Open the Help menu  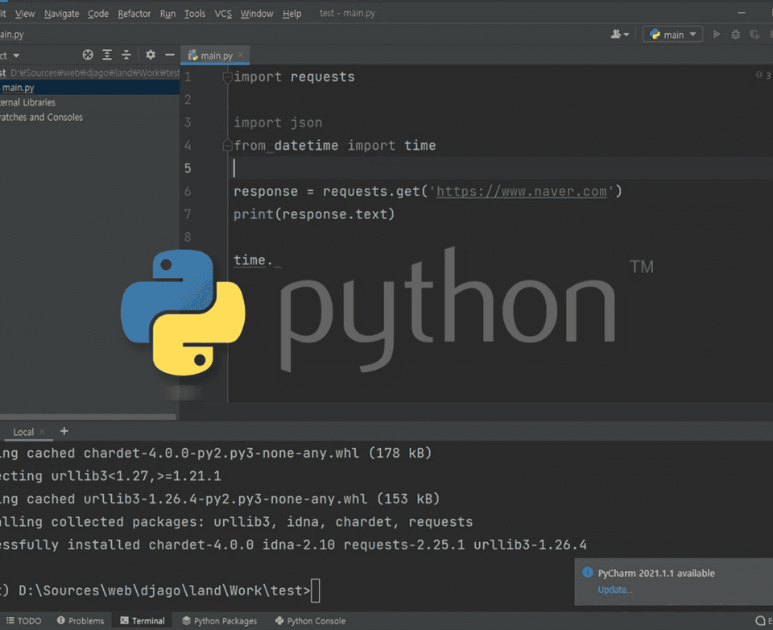[x=291, y=14]
